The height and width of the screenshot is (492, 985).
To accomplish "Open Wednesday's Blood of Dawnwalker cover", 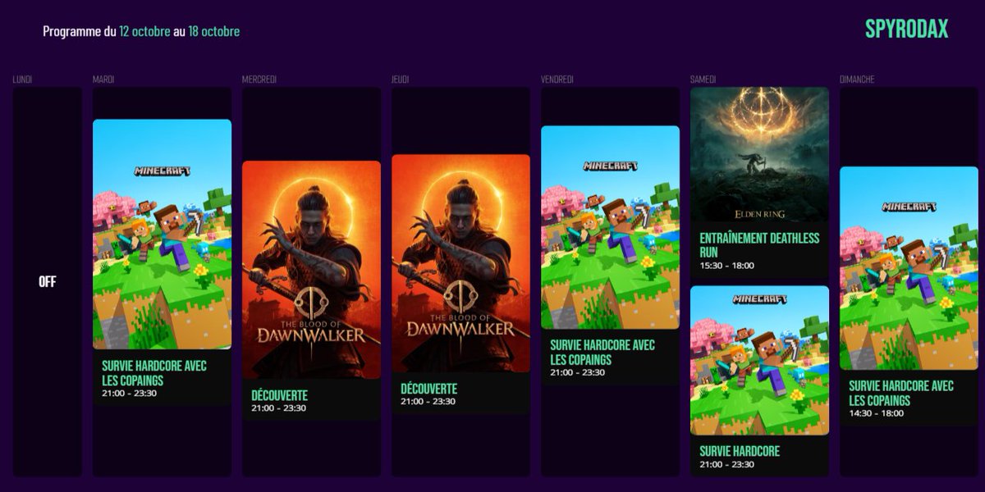I will (311, 270).
